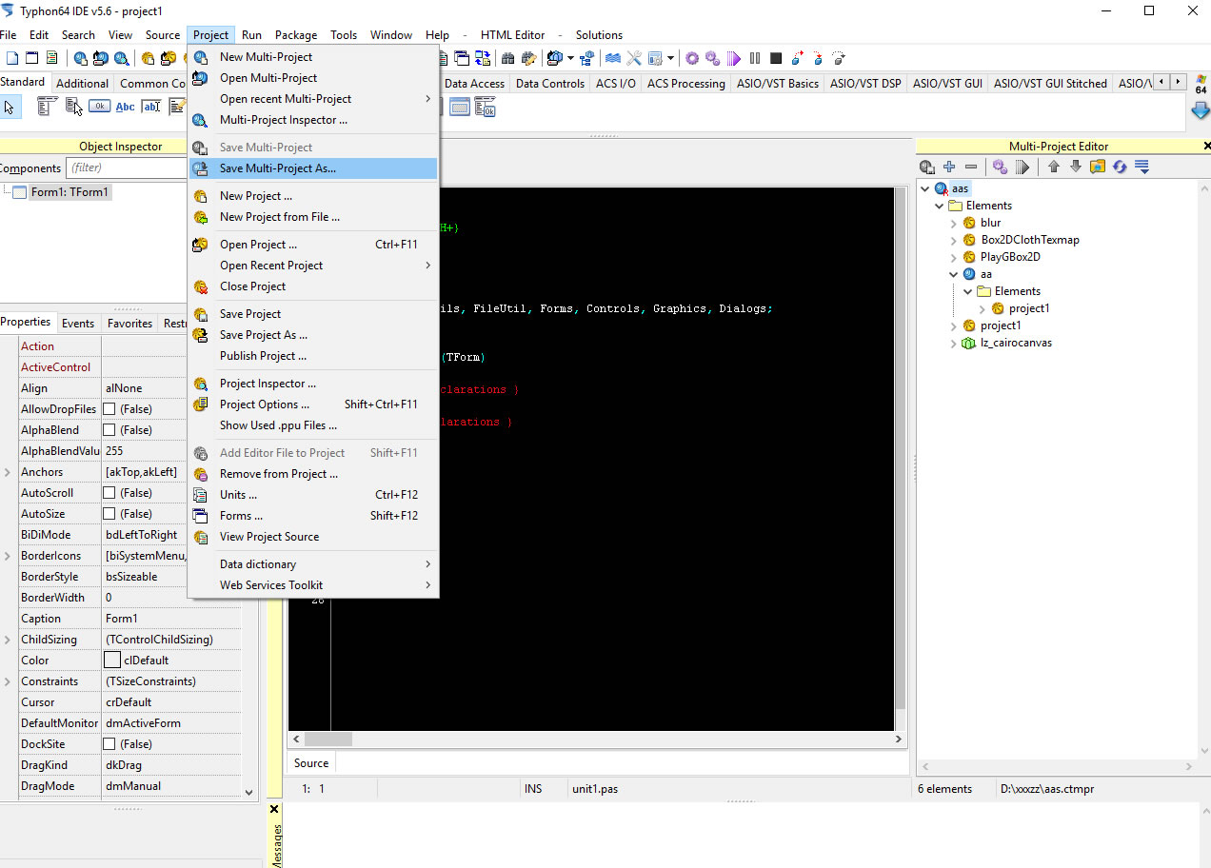Click the blue down arrow at palette right edge
Screen dimensions: 1211x868
[1201, 110]
